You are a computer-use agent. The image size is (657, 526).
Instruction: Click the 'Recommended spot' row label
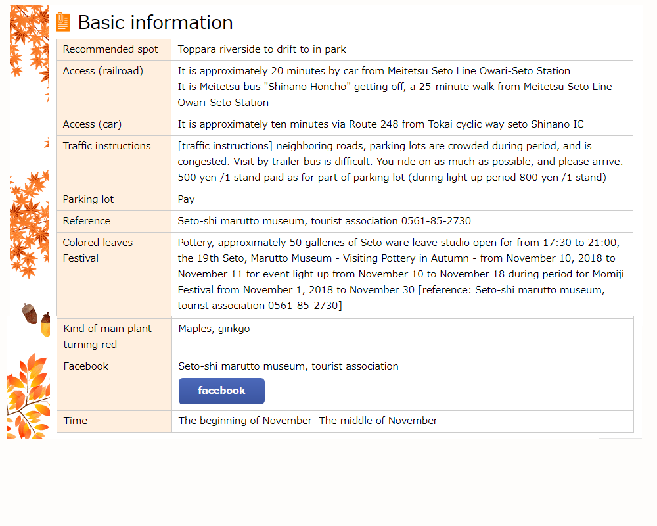tap(110, 49)
